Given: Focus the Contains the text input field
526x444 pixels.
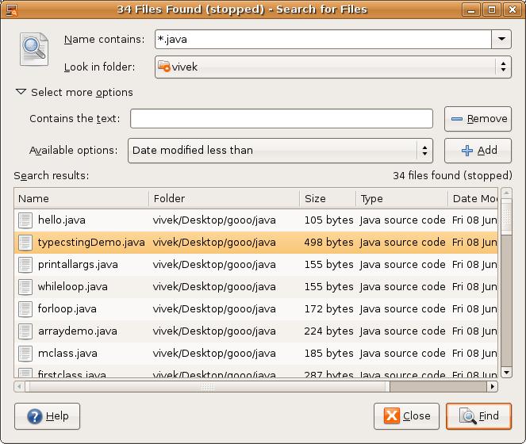Looking at the screenshot, I should click(282, 119).
